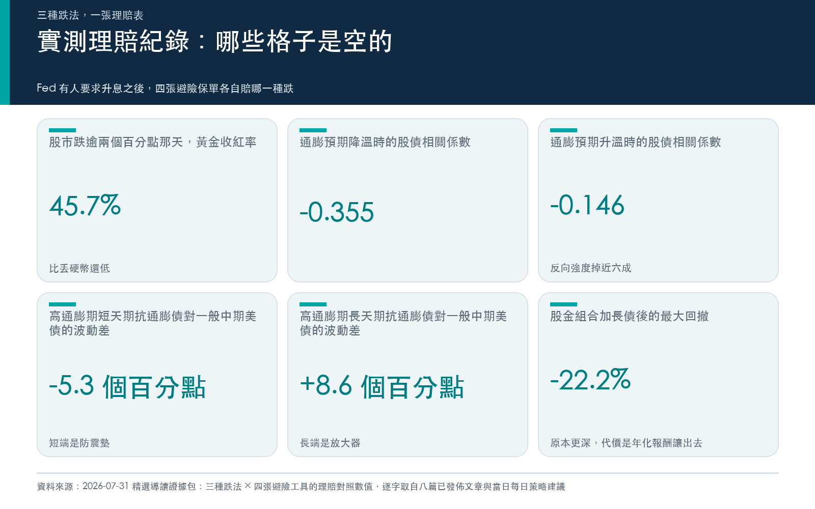Screen dimensions: 815x509
Task: Click the footer source line '資料來源:2026-07-31'
Action: [301, 487]
